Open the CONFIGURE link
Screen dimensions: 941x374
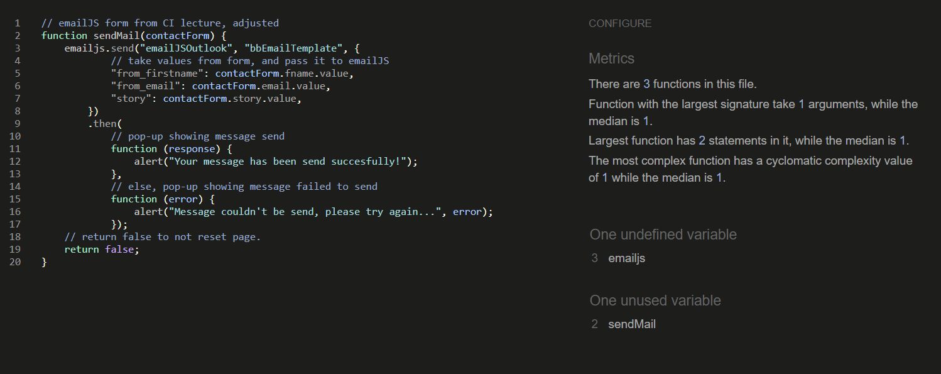619,24
